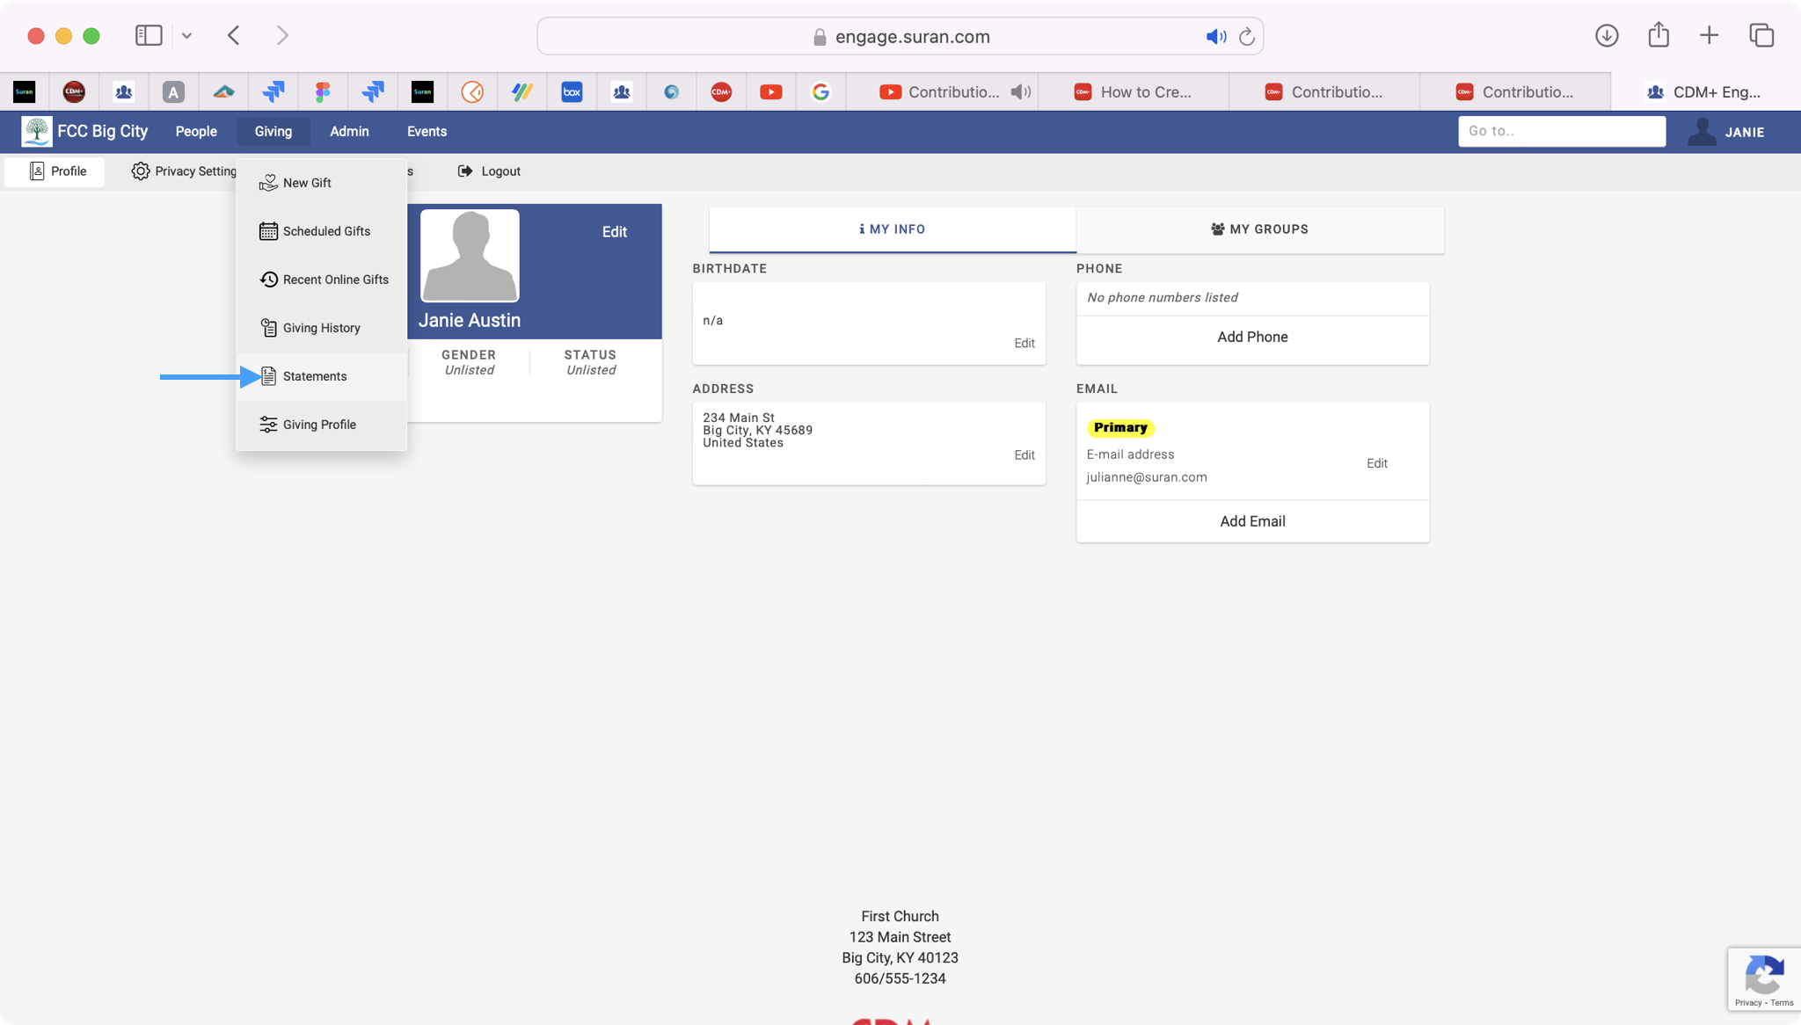Click Janie Austin's profile photo placeholder
Image resolution: width=1801 pixels, height=1025 pixels.
tap(470, 256)
